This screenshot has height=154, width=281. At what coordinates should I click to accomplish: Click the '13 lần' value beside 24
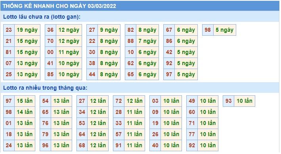[x=25, y=145]
